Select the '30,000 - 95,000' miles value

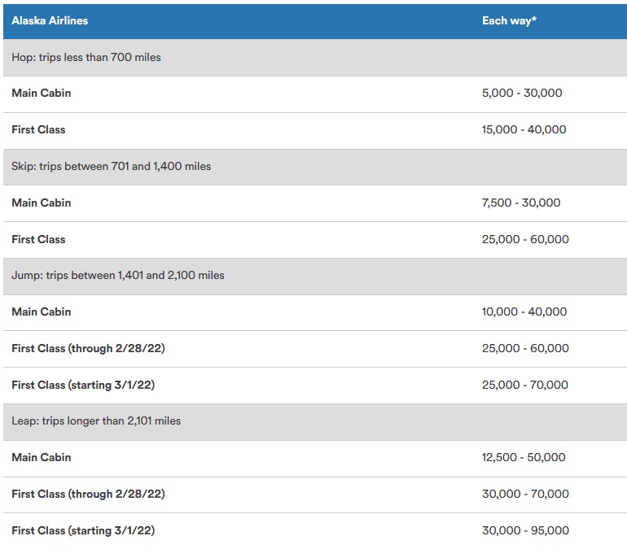tap(525, 531)
